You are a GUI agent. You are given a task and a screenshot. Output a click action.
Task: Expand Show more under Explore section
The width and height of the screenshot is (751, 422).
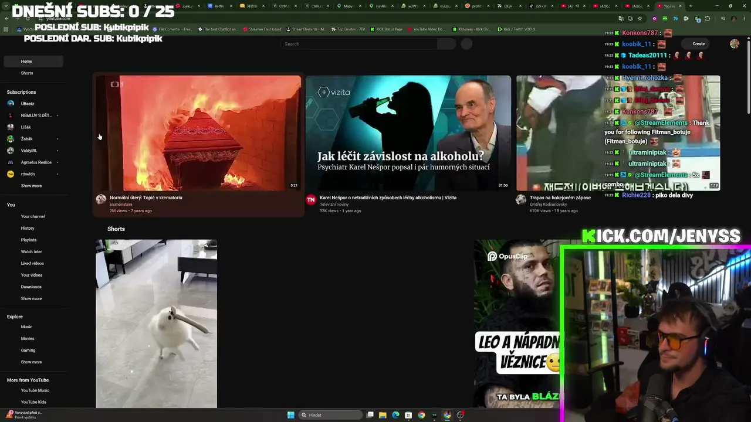click(x=31, y=362)
